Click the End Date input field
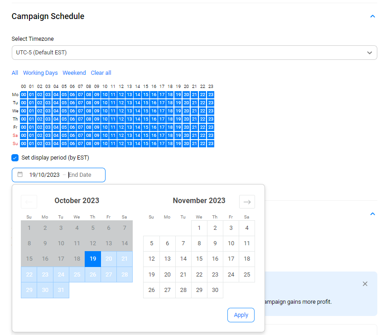Viewport: 390px width, 335px height. click(x=84, y=175)
